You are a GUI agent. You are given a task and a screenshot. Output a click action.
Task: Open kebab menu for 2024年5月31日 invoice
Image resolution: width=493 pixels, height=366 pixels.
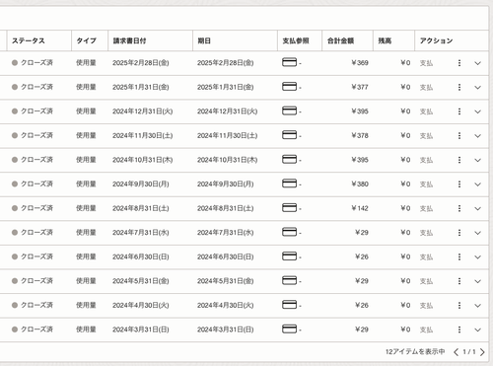point(459,281)
